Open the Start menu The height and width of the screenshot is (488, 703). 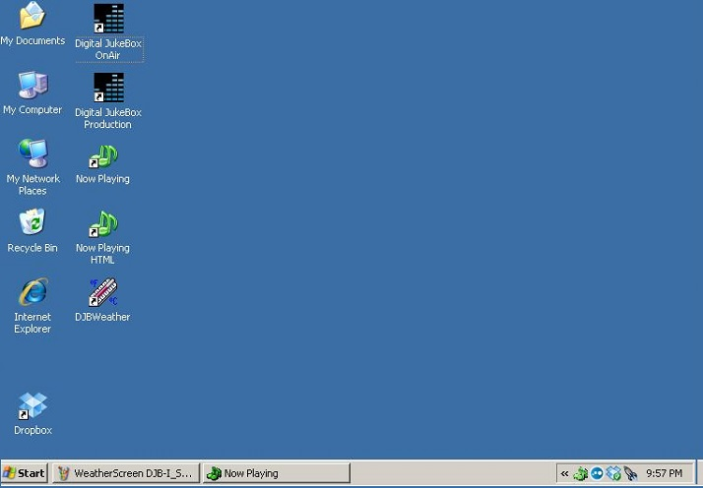coord(25,473)
